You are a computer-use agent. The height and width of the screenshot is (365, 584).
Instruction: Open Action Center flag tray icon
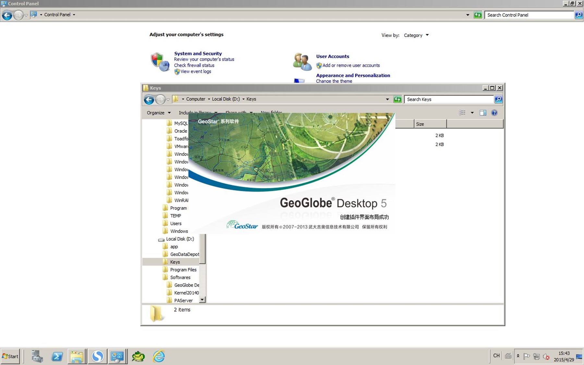527,356
